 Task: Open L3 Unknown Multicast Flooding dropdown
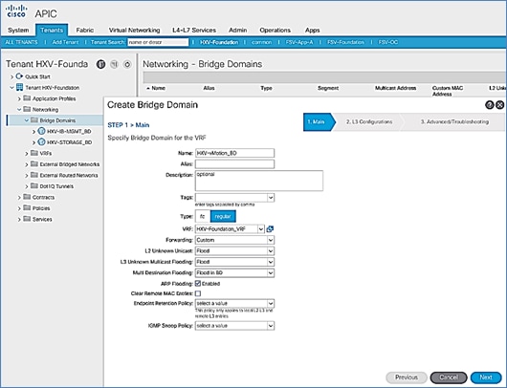(271, 262)
